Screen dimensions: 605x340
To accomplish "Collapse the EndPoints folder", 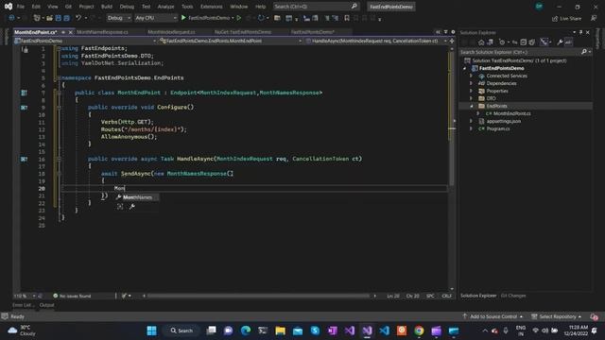I will pyautogui.click(x=471, y=106).
